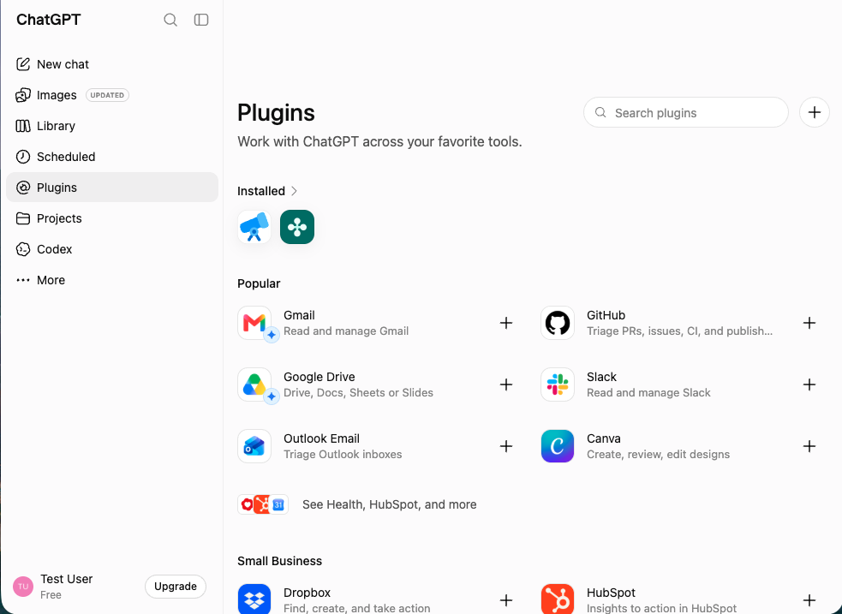Add the GitHub plugin with plus icon
The height and width of the screenshot is (614, 842).
click(x=809, y=323)
